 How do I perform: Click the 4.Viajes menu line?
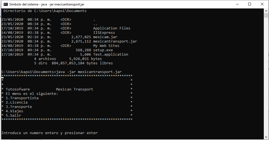(14, 111)
